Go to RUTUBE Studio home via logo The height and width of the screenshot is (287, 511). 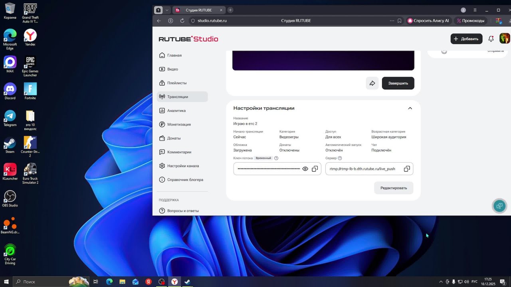[188, 39]
